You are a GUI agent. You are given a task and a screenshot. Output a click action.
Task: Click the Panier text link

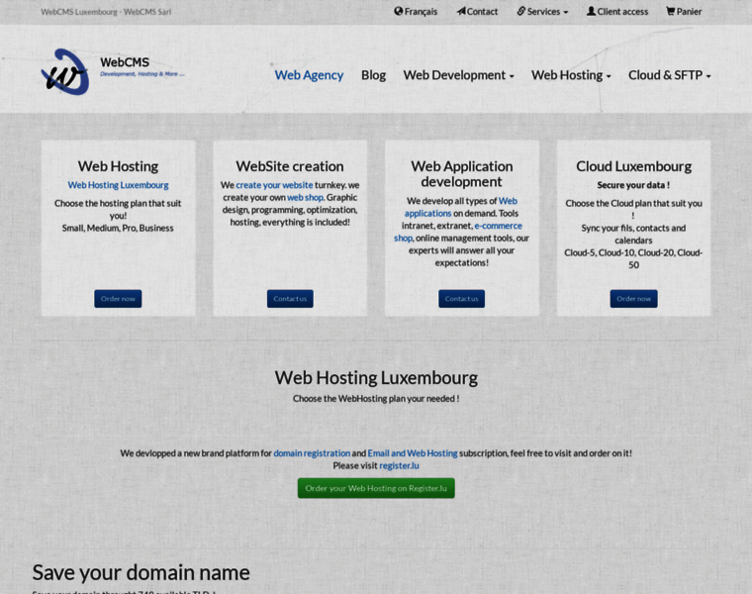pos(689,12)
